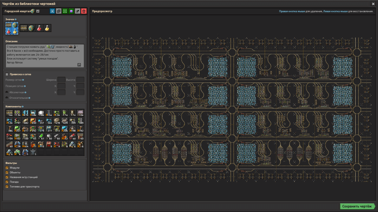Click the green dashed-frame arrow icon

[x=65, y=11]
